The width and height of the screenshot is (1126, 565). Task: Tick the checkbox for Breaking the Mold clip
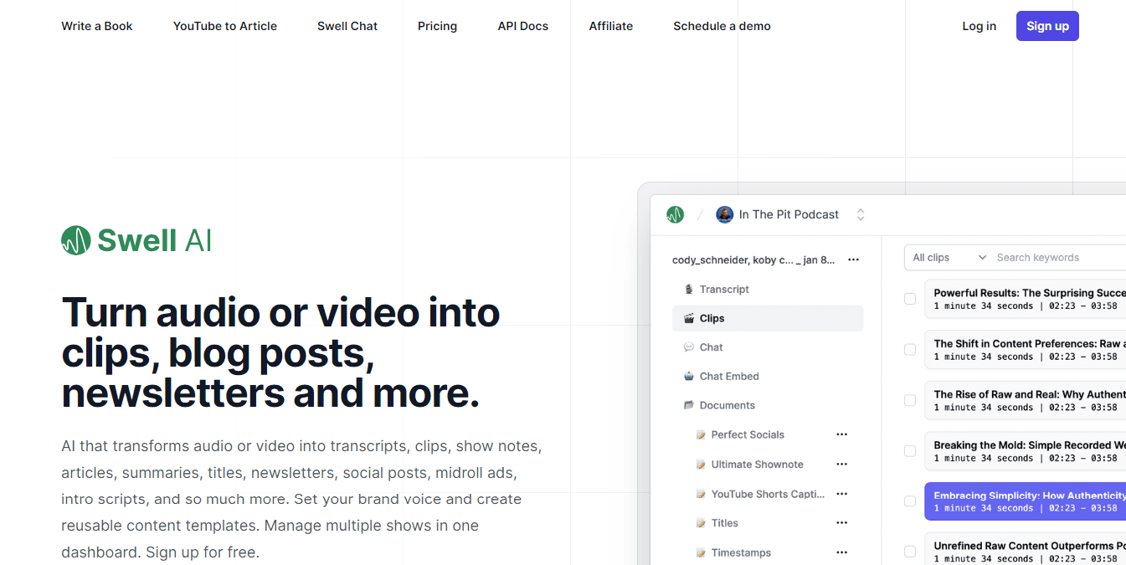coord(910,451)
